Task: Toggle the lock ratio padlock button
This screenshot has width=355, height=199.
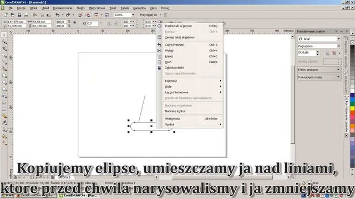Action: (75, 23)
